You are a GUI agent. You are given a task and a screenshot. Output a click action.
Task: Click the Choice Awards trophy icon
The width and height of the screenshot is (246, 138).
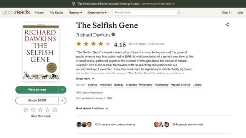tap(73, 4)
